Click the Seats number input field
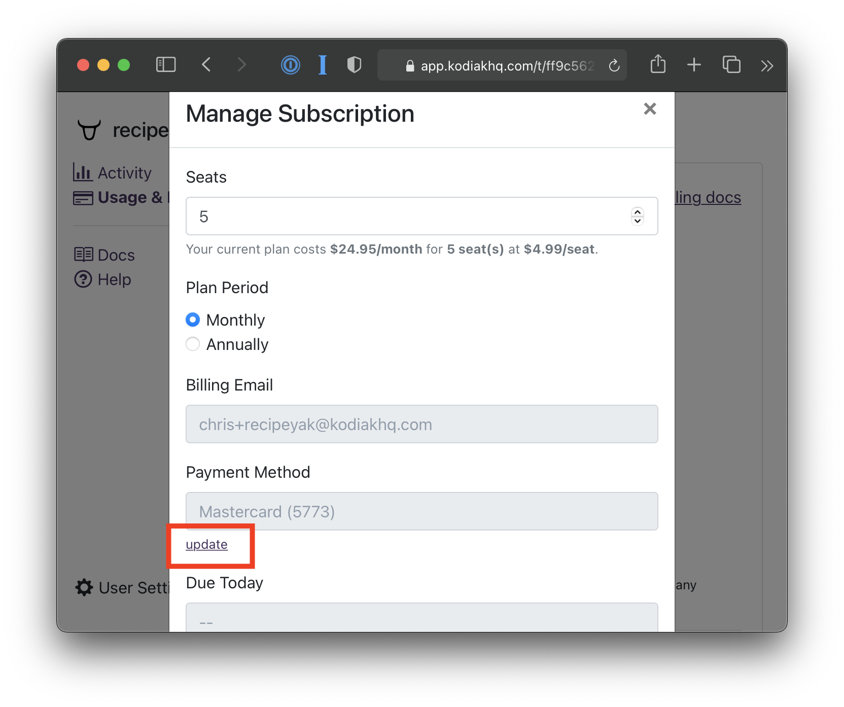 (x=406, y=217)
